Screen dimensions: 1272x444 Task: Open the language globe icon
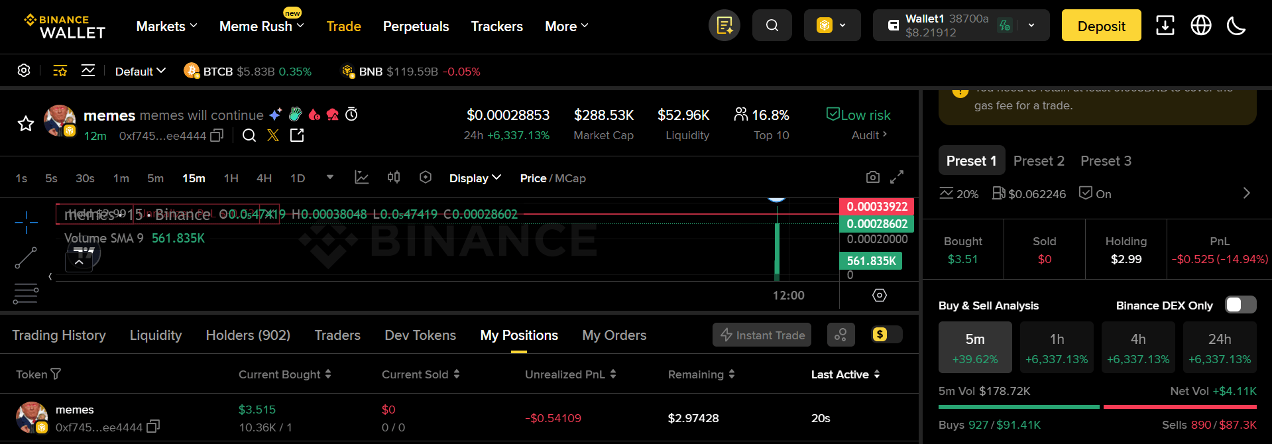tap(1201, 26)
